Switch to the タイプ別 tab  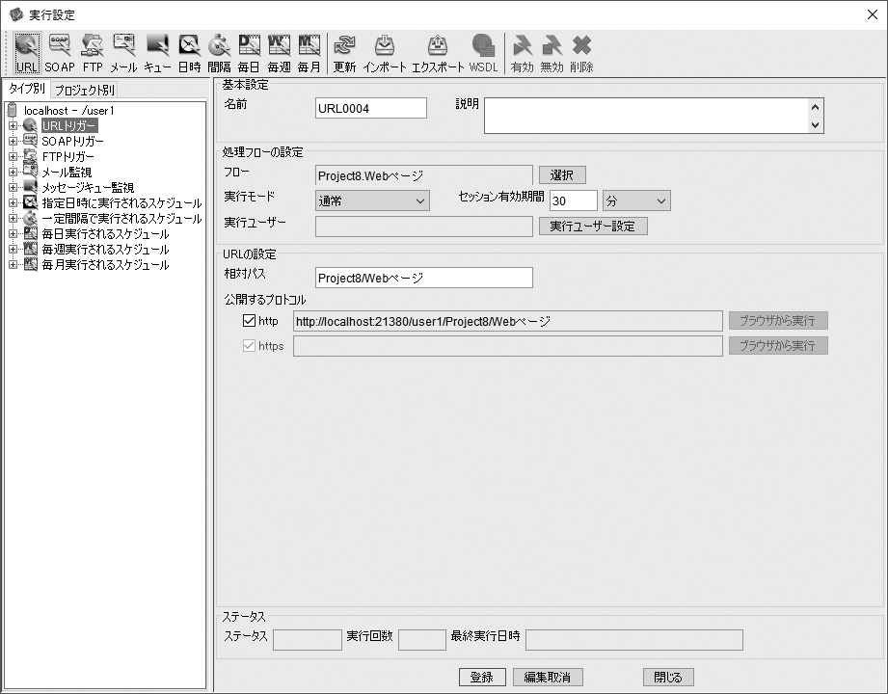tap(27, 89)
